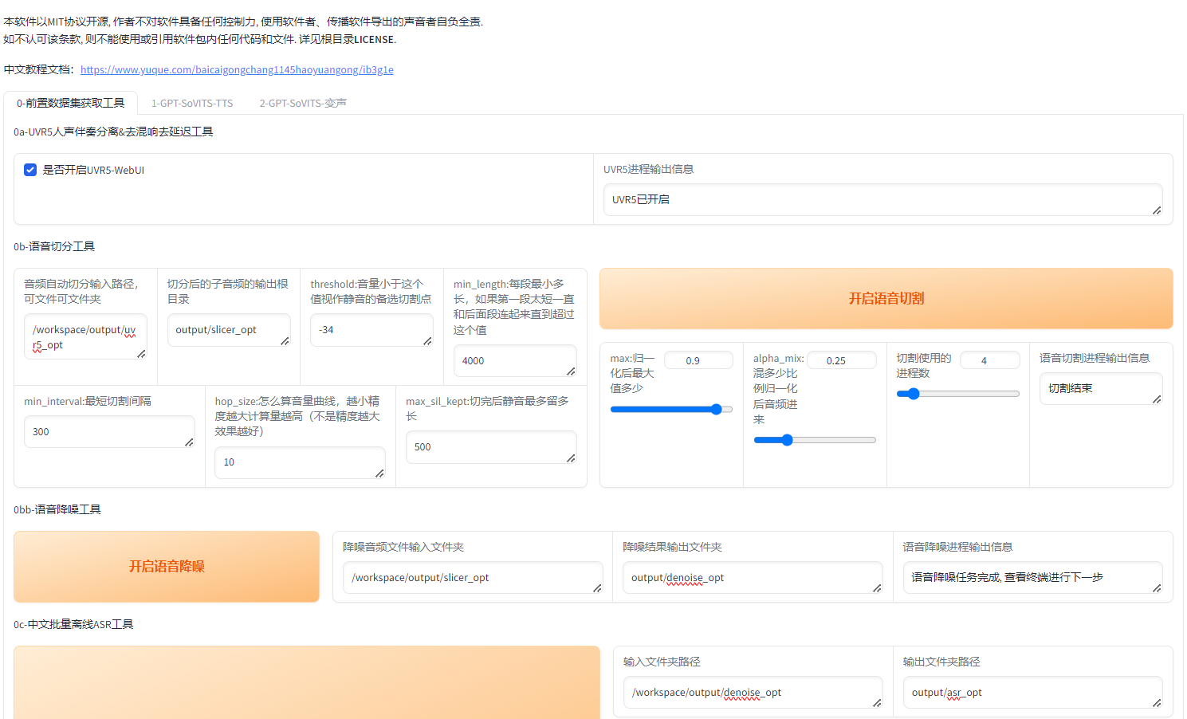Edit the max value box showing 0.9
The height and width of the screenshot is (719, 1187).
tap(698, 359)
